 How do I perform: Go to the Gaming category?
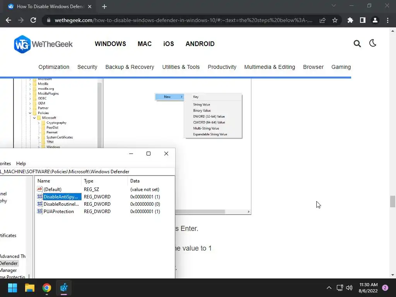point(341,67)
